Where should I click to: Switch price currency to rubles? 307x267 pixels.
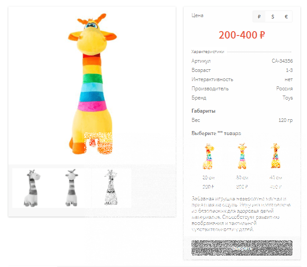point(259,17)
